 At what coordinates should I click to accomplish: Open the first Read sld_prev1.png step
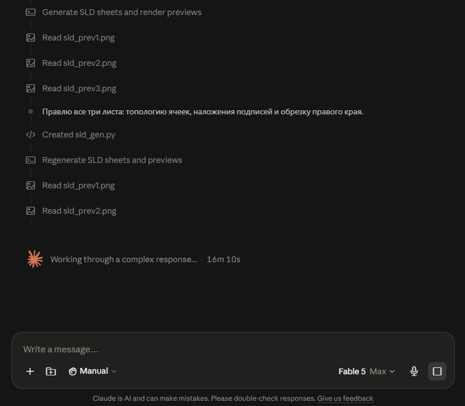[x=78, y=38]
